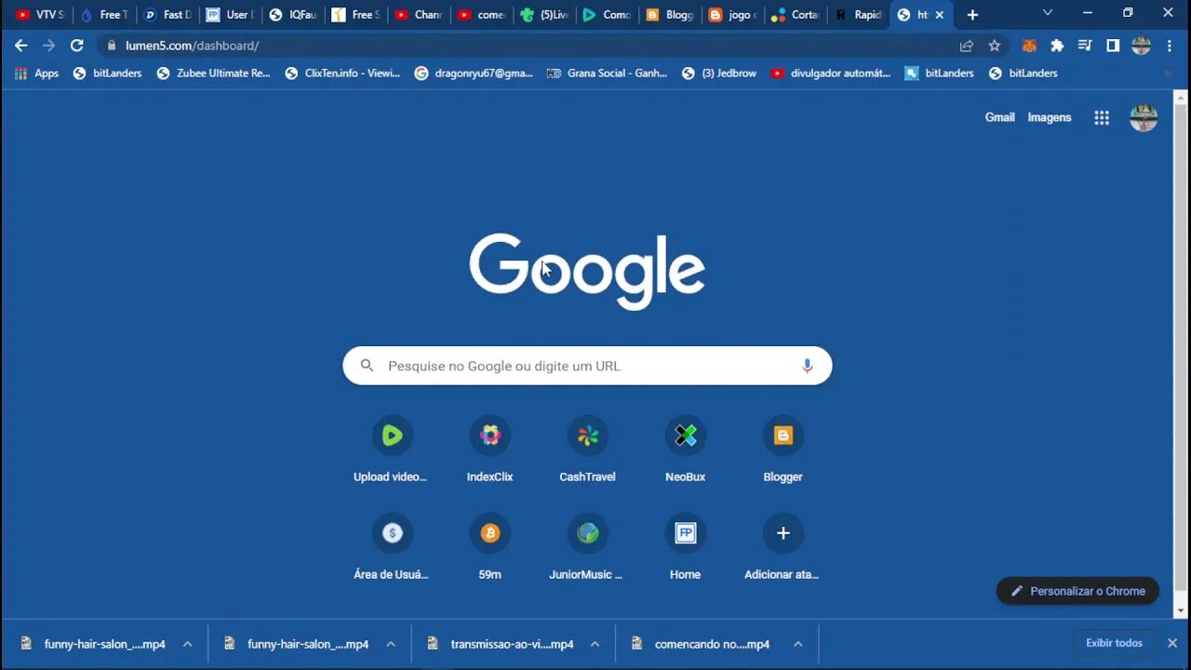The image size is (1191, 670).
Task: Open the Blogger shortcut
Action: (x=783, y=450)
